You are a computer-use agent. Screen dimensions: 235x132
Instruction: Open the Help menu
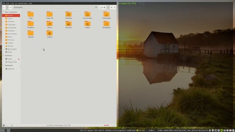click(x=30, y=3)
